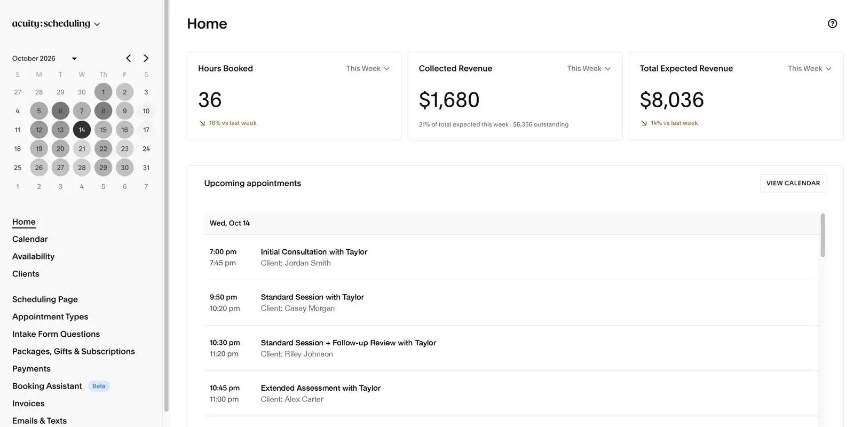Viewport: 854px width, 427px height.
Task: Expand the acuity:scheduling account menu
Action: (x=56, y=23)
